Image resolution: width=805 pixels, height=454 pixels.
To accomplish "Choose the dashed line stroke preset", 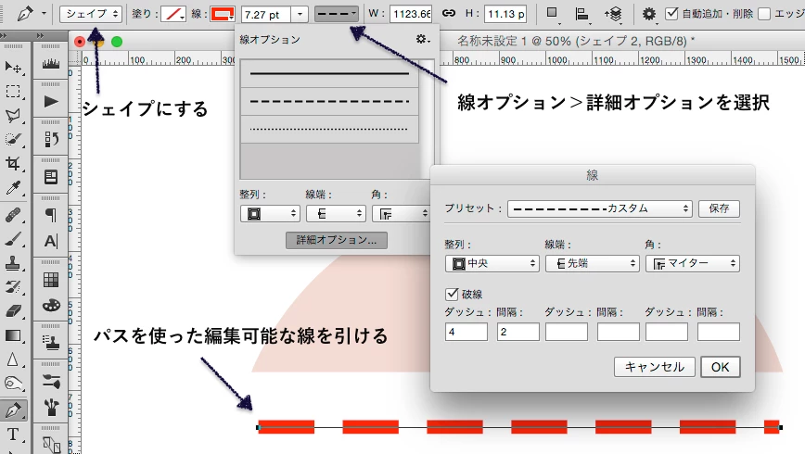I will pyautogui.click(x=329, y=101).
